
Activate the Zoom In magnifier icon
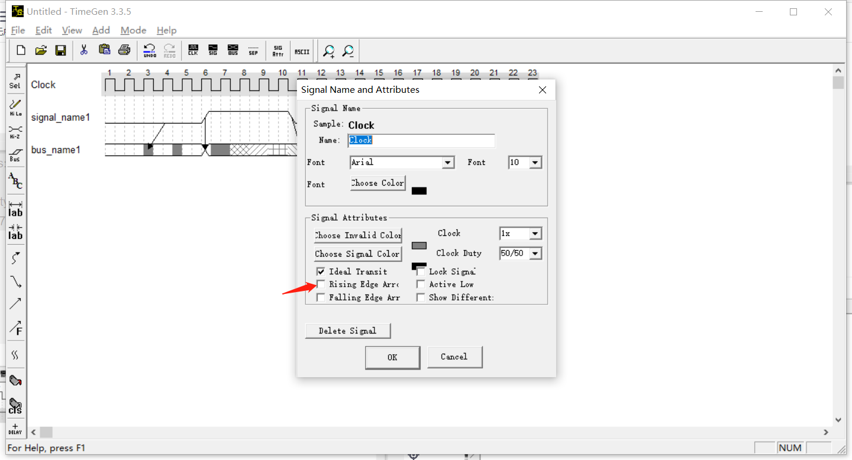tap(328, 51)
